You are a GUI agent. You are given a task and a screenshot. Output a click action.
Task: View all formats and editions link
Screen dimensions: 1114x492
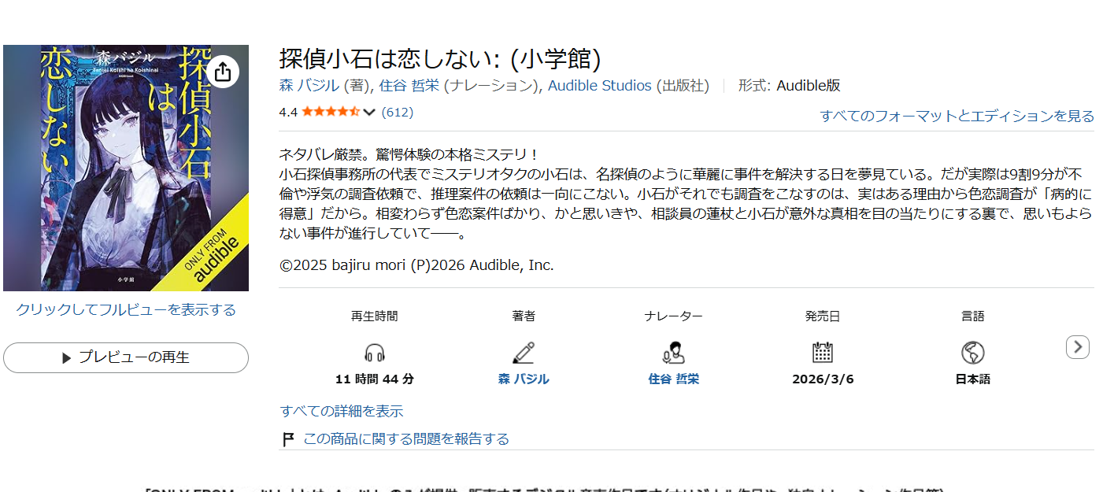[x=957, y=116]
